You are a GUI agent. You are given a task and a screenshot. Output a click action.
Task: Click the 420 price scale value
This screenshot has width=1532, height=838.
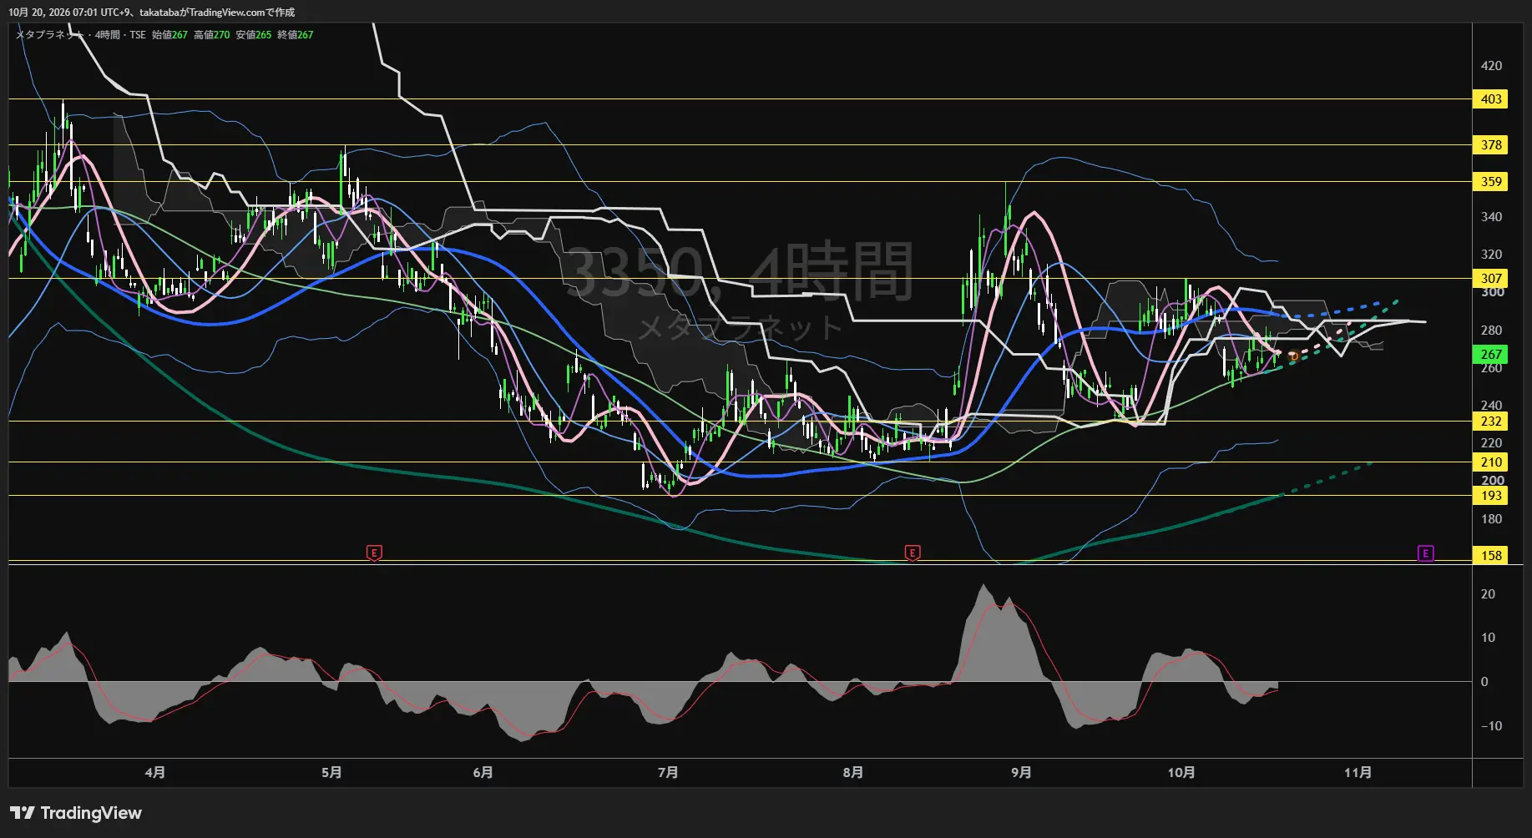point(1491,66)
